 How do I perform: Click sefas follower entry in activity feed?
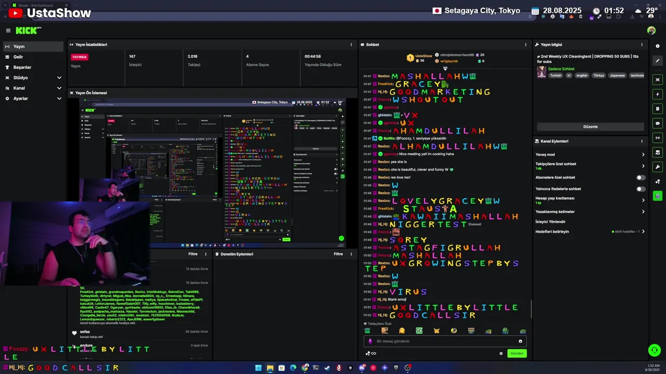point(85,331)
